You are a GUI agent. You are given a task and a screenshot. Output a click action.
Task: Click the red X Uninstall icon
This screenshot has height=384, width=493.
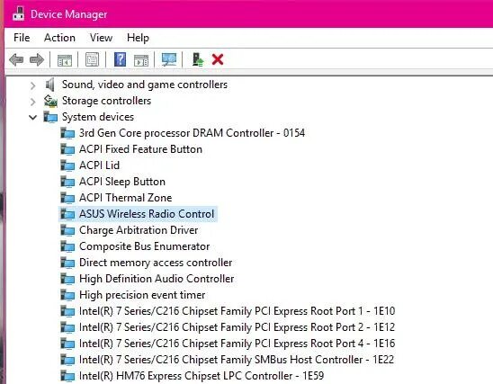[218, 59]
